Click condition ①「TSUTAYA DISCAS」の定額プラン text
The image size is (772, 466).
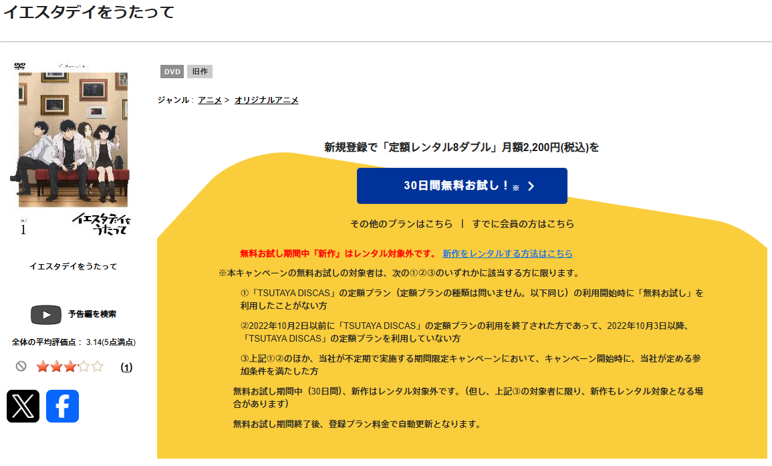point(472,300)
